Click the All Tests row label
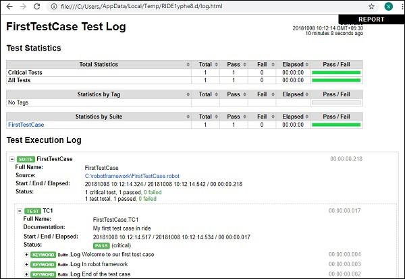The height and width of the screenshot is (279, 405). (x=19, y=80)
